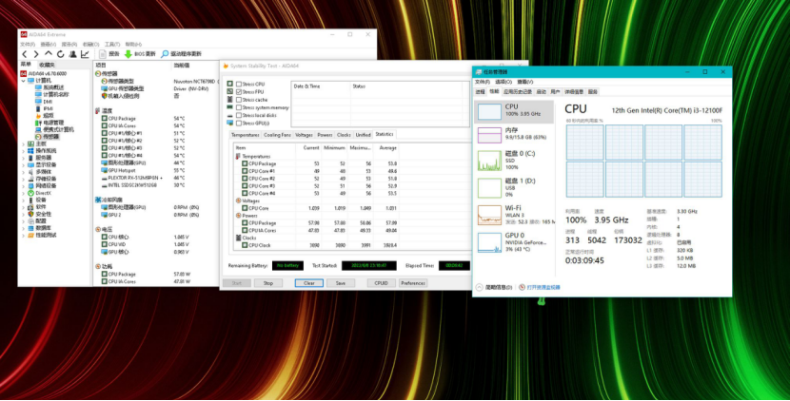790x401 pixels.
Task: Open the DirectX node in AIDA64 tree
Action: click(x=43, y=193)
